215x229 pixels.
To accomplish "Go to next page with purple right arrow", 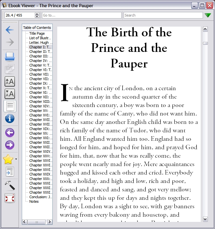I will (x=10, y=145).
